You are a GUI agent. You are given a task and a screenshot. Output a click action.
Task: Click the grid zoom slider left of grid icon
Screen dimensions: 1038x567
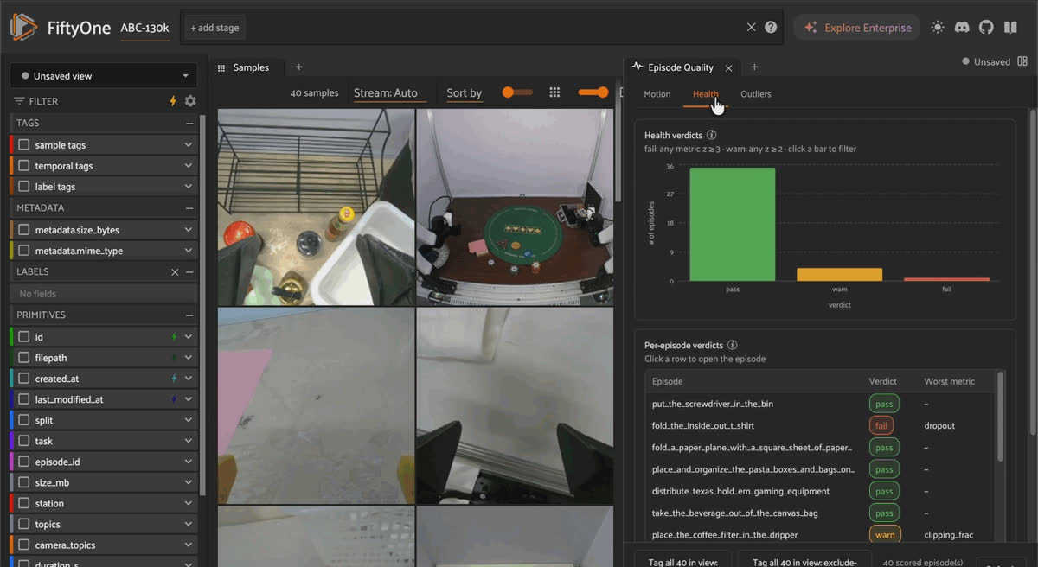(x=517, y=92)
